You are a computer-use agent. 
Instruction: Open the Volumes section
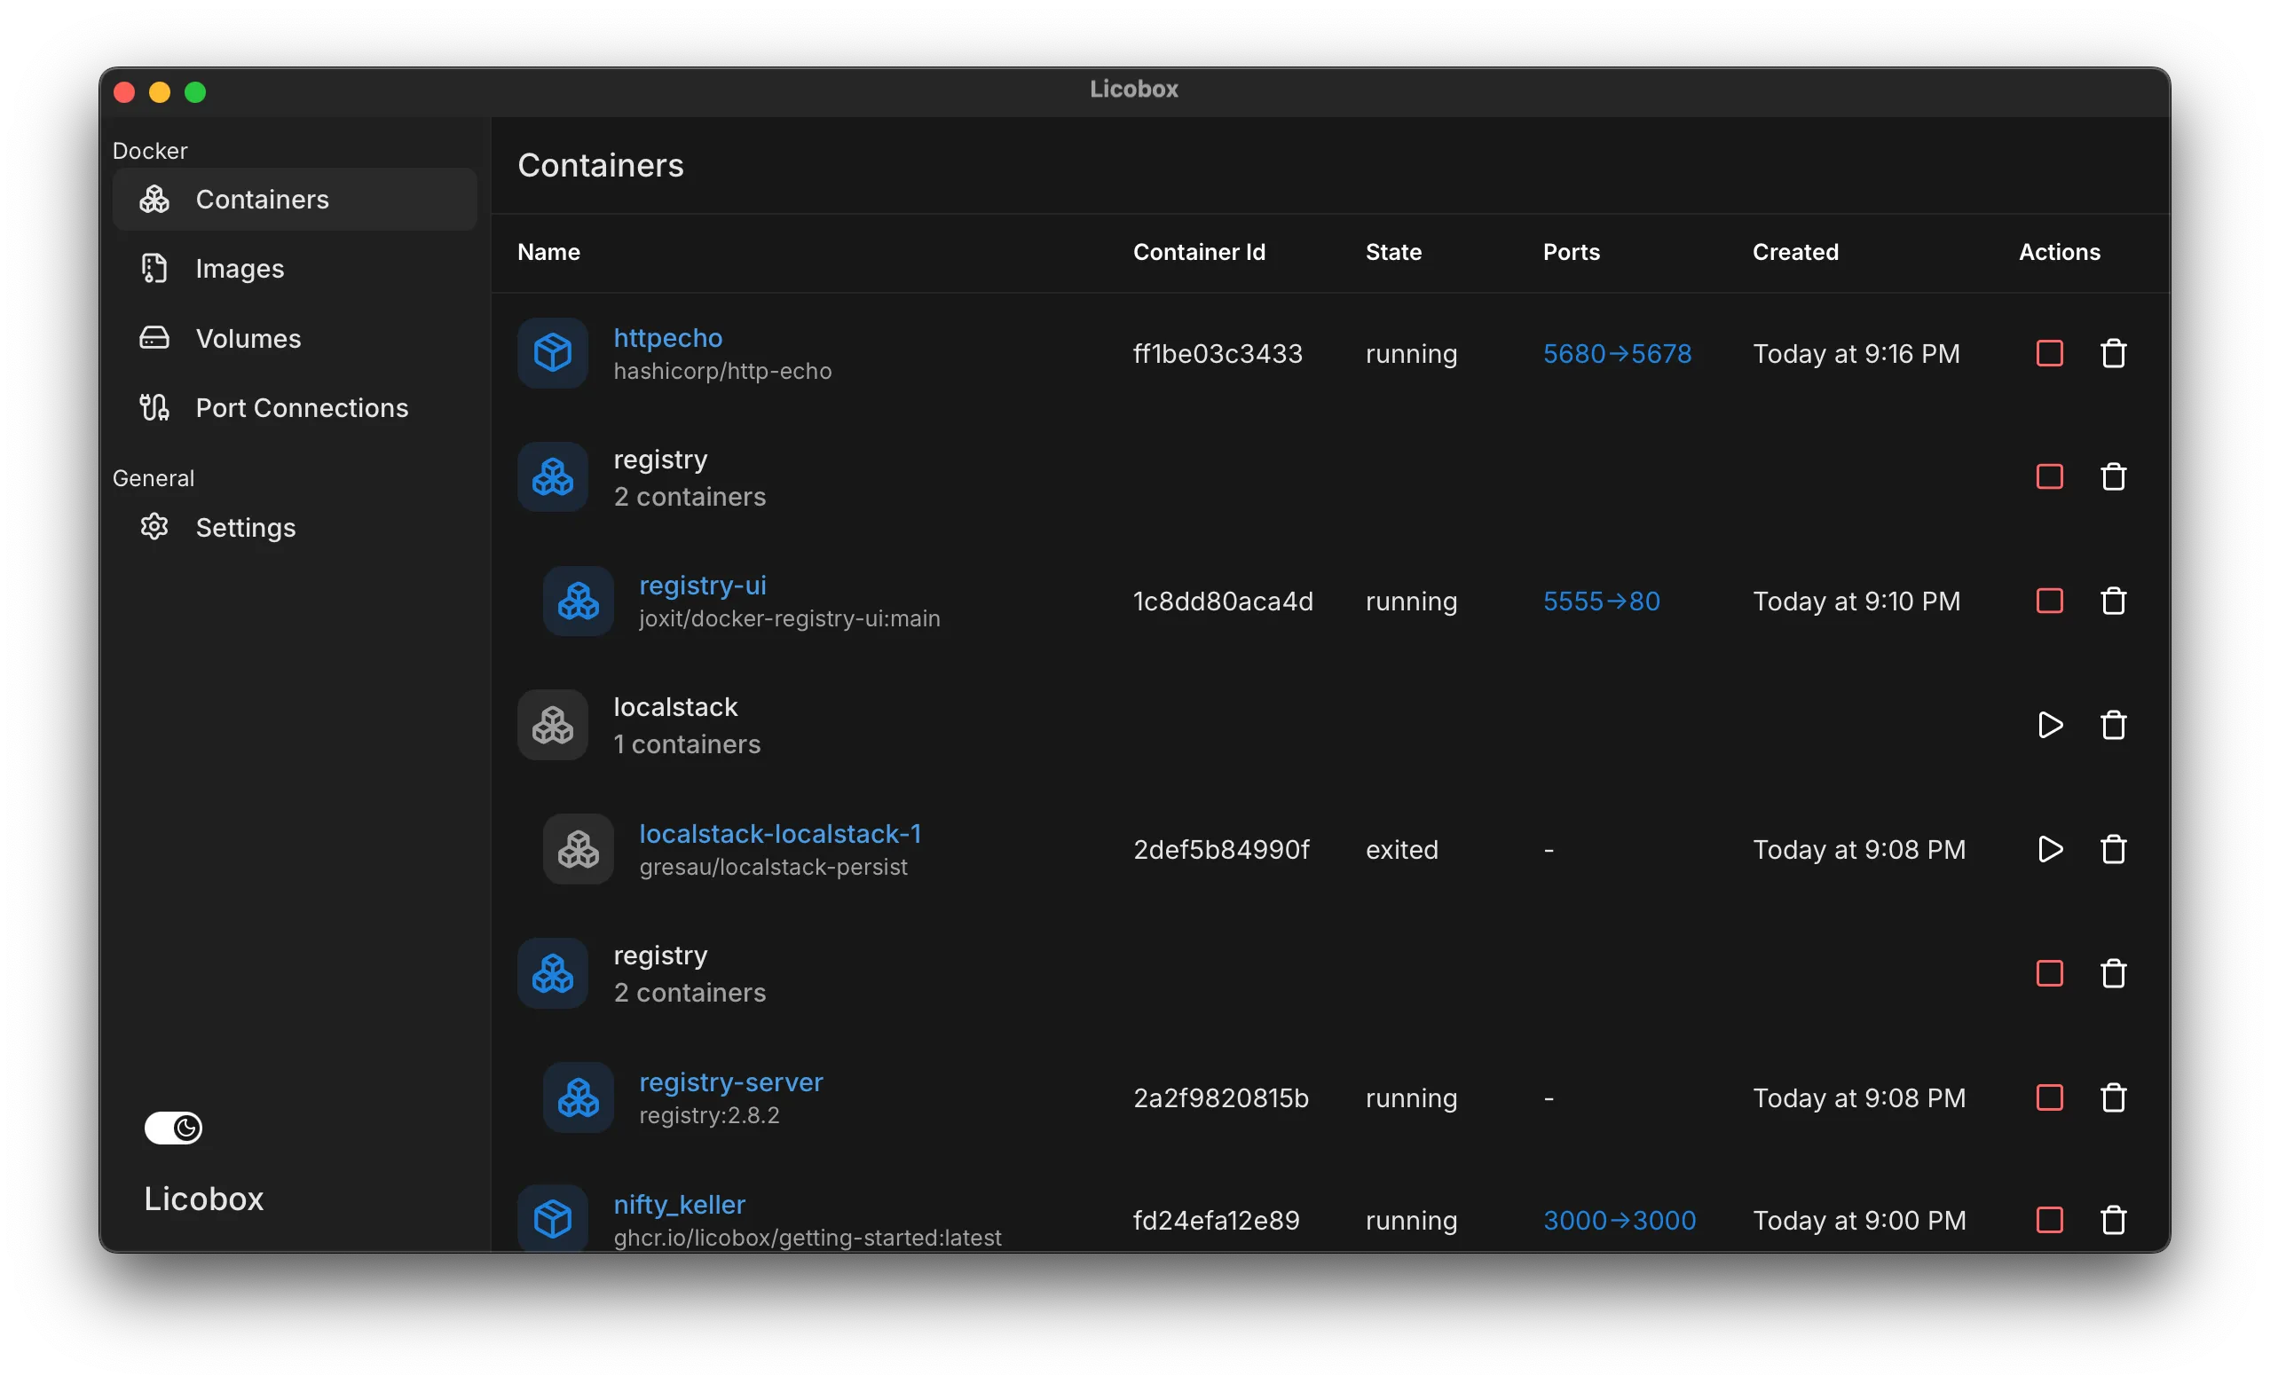pos(247,338)
